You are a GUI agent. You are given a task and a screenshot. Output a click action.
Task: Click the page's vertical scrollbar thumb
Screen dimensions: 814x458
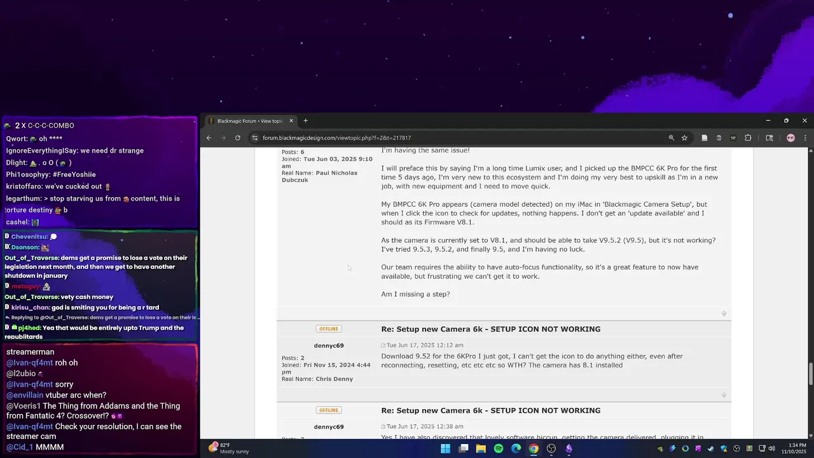(810, 373)
